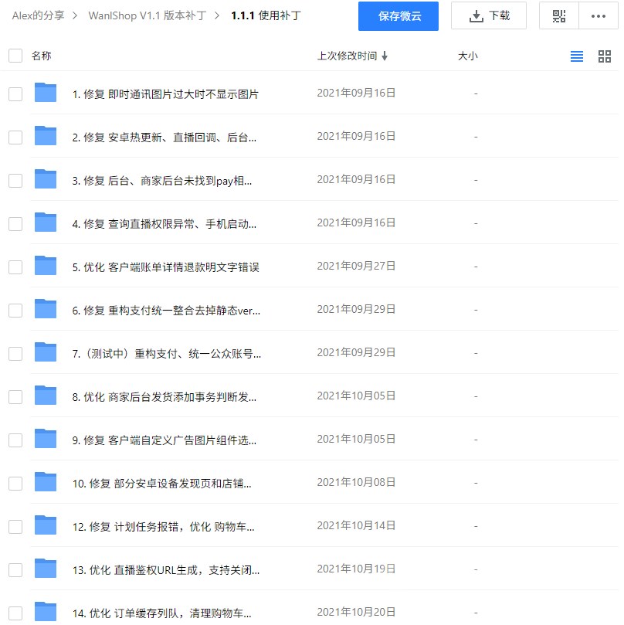The height and width of the screenshot is (625, 624).
Task: Click the 保存微云 save button
Action: [398, 16]
